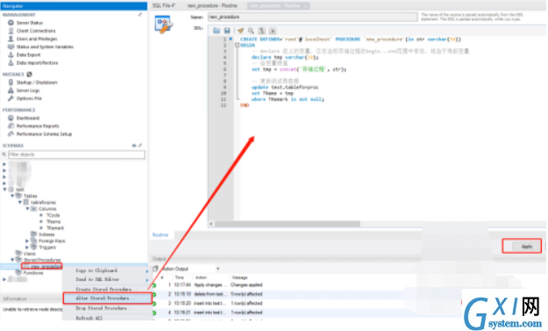548x331 pixels.
Task: Collapse the BEGIN code fold marker
Action: [x=237, y=45]
